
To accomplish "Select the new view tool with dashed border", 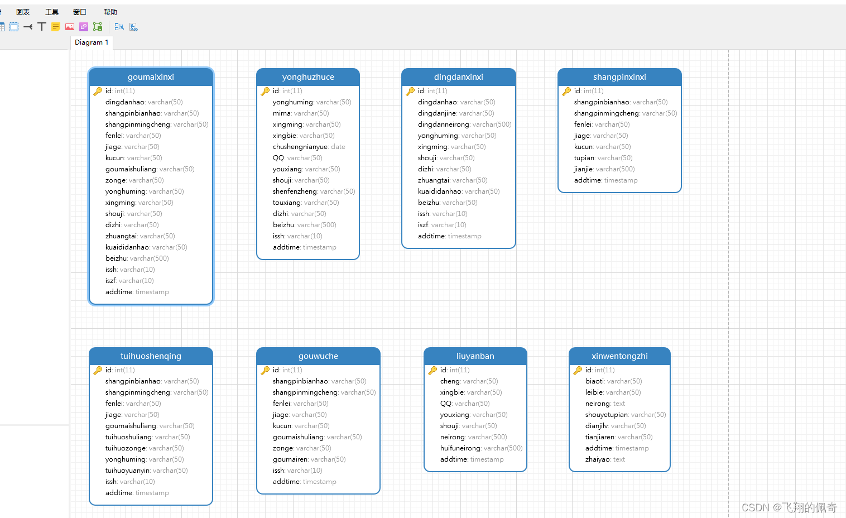I will 14,27.
